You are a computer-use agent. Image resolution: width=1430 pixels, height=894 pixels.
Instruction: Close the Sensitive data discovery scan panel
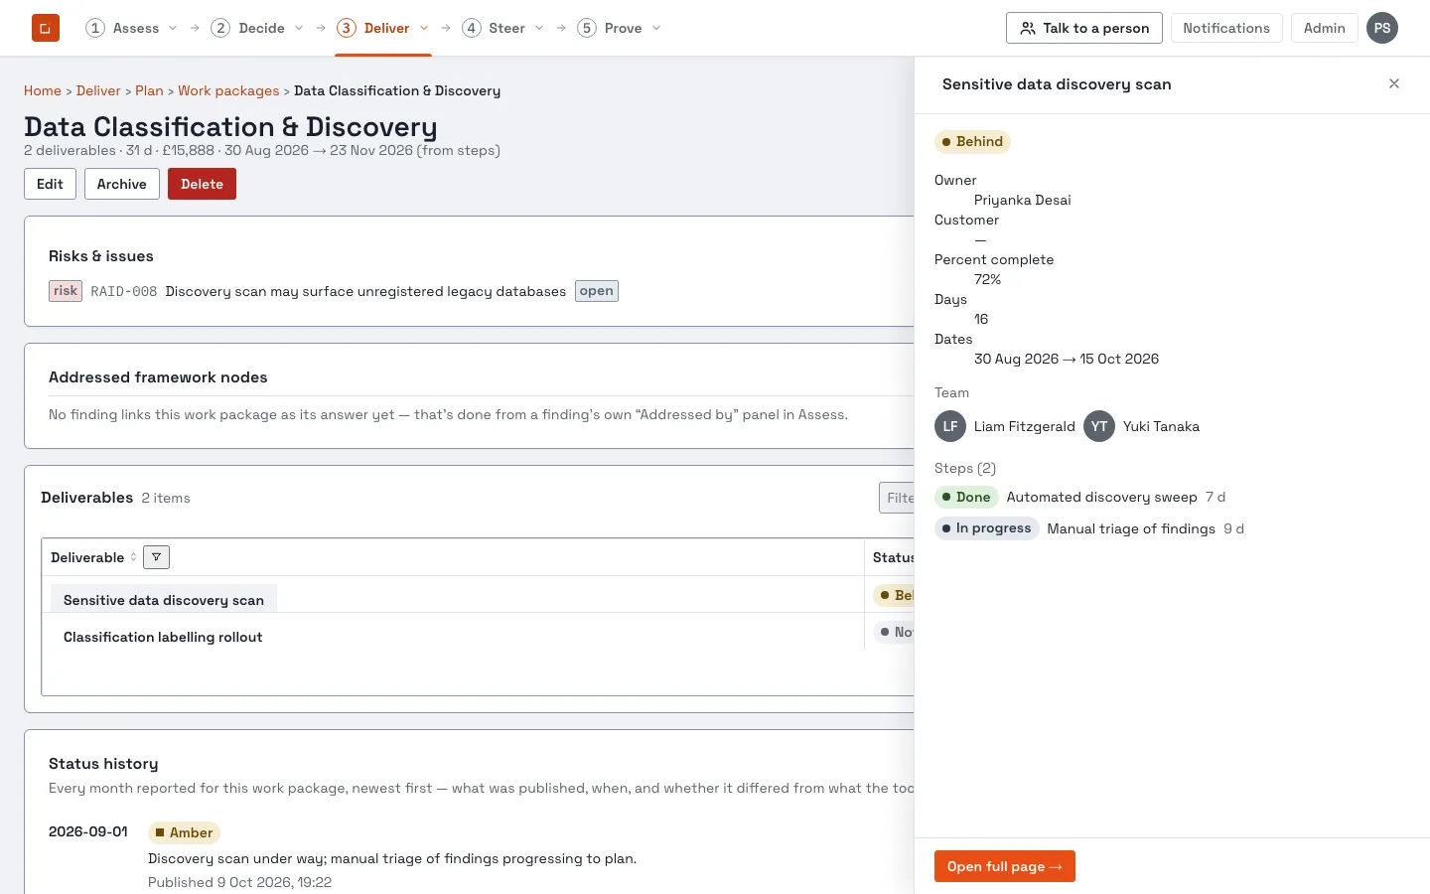(1394, 83)
